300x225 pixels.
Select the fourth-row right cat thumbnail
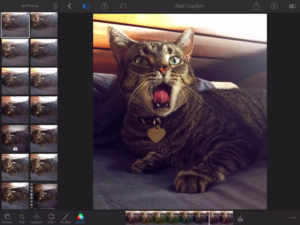click(44, 110)
